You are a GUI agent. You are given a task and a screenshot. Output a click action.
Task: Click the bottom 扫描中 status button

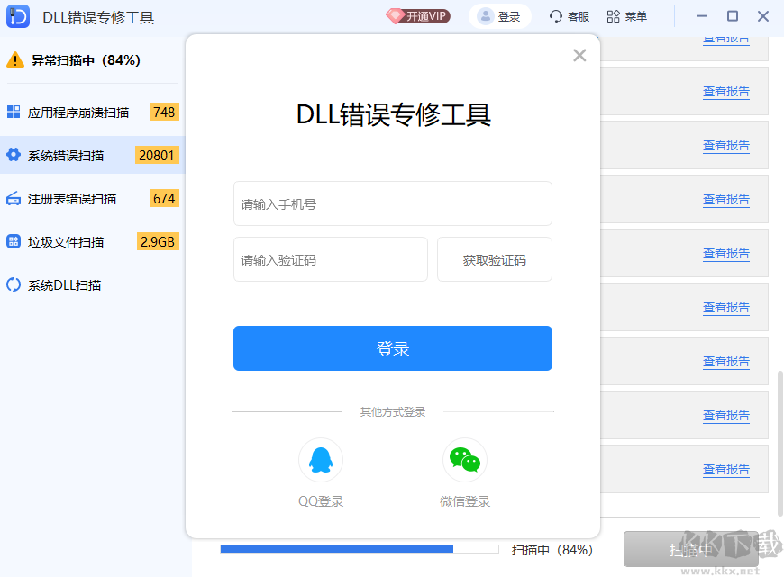click(x=689, y=549)
